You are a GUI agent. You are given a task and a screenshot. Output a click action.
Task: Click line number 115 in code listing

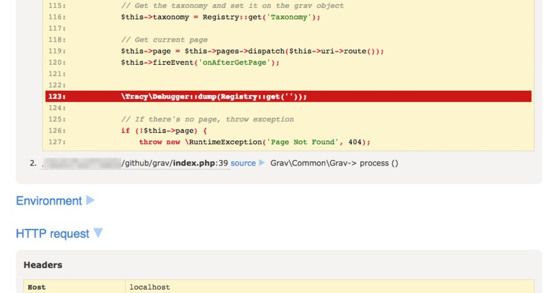click(57, 6)
